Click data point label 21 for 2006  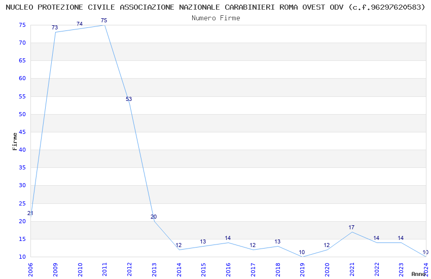pyautogui.click(x=30, y=213)
